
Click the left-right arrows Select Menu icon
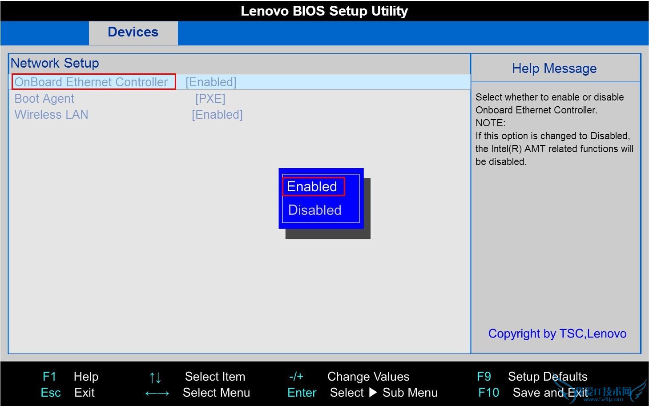pos(157,394)
